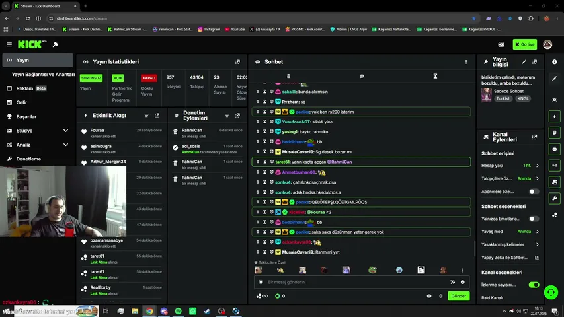564x317 pixels.
Task: Pop out the Etkinlik Akışı panel
Action: click(x=157, y=116)
